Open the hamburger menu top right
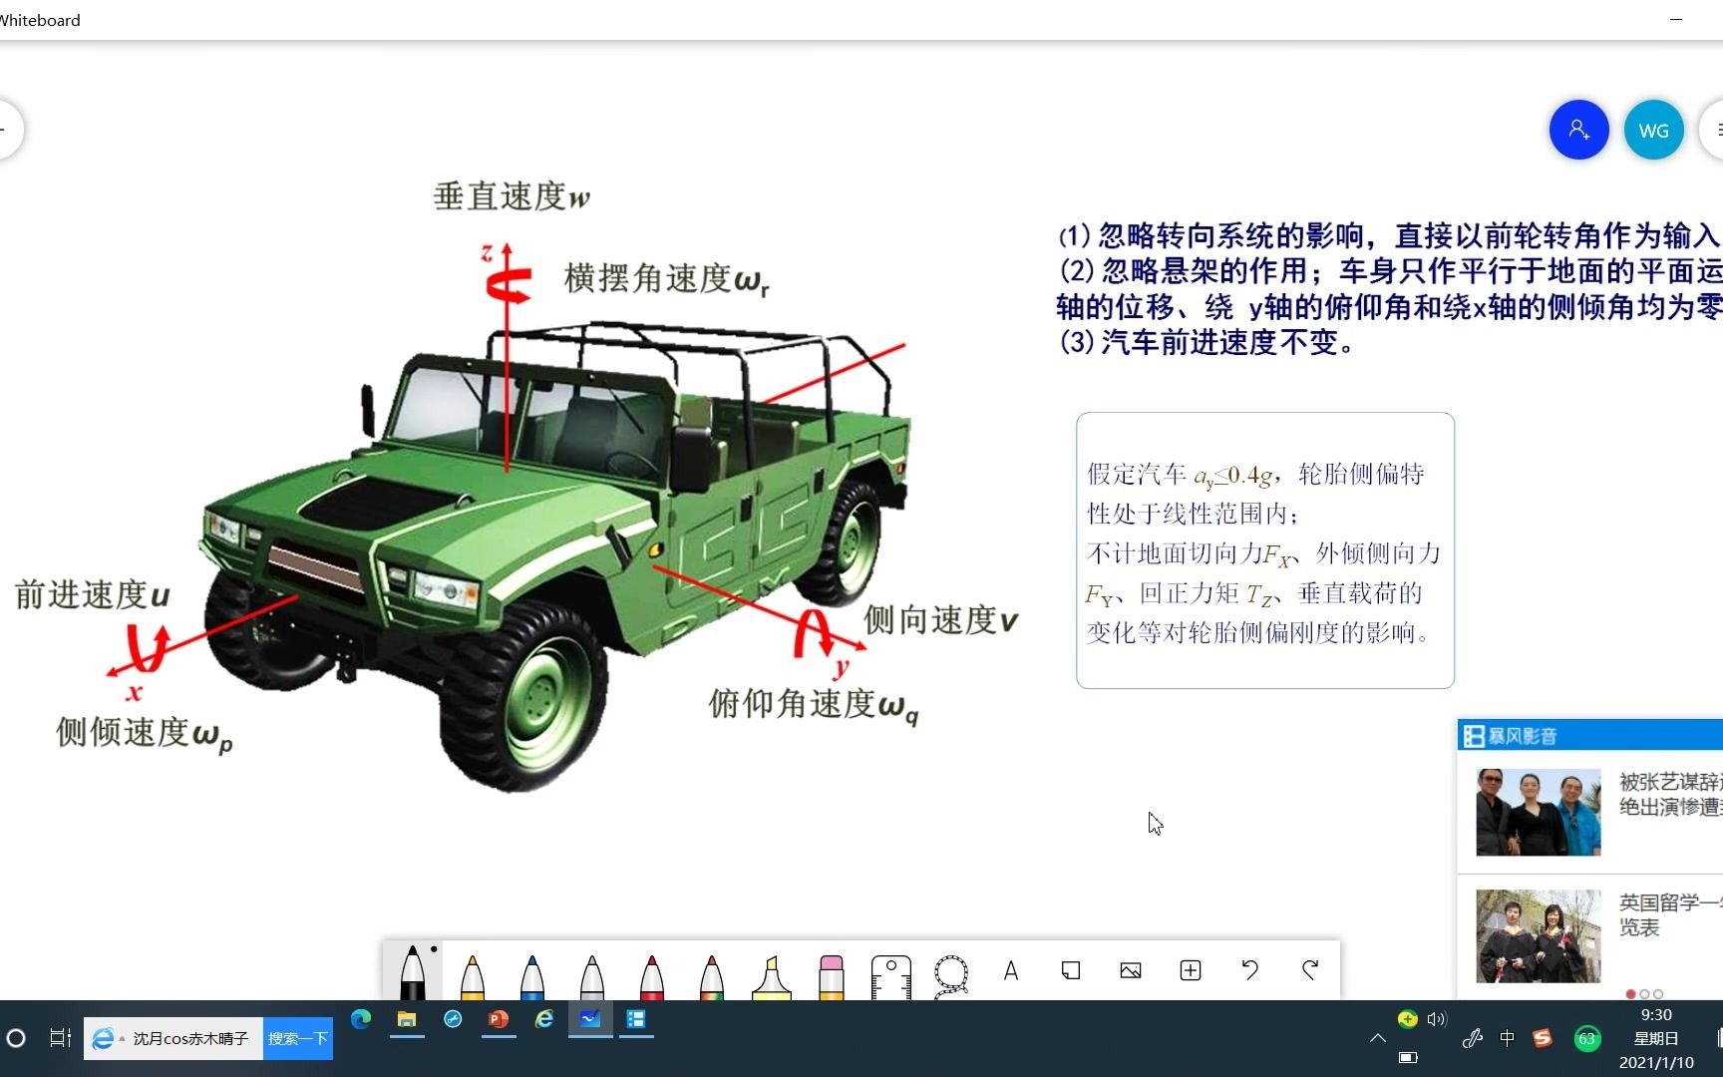 [1720, 130]
